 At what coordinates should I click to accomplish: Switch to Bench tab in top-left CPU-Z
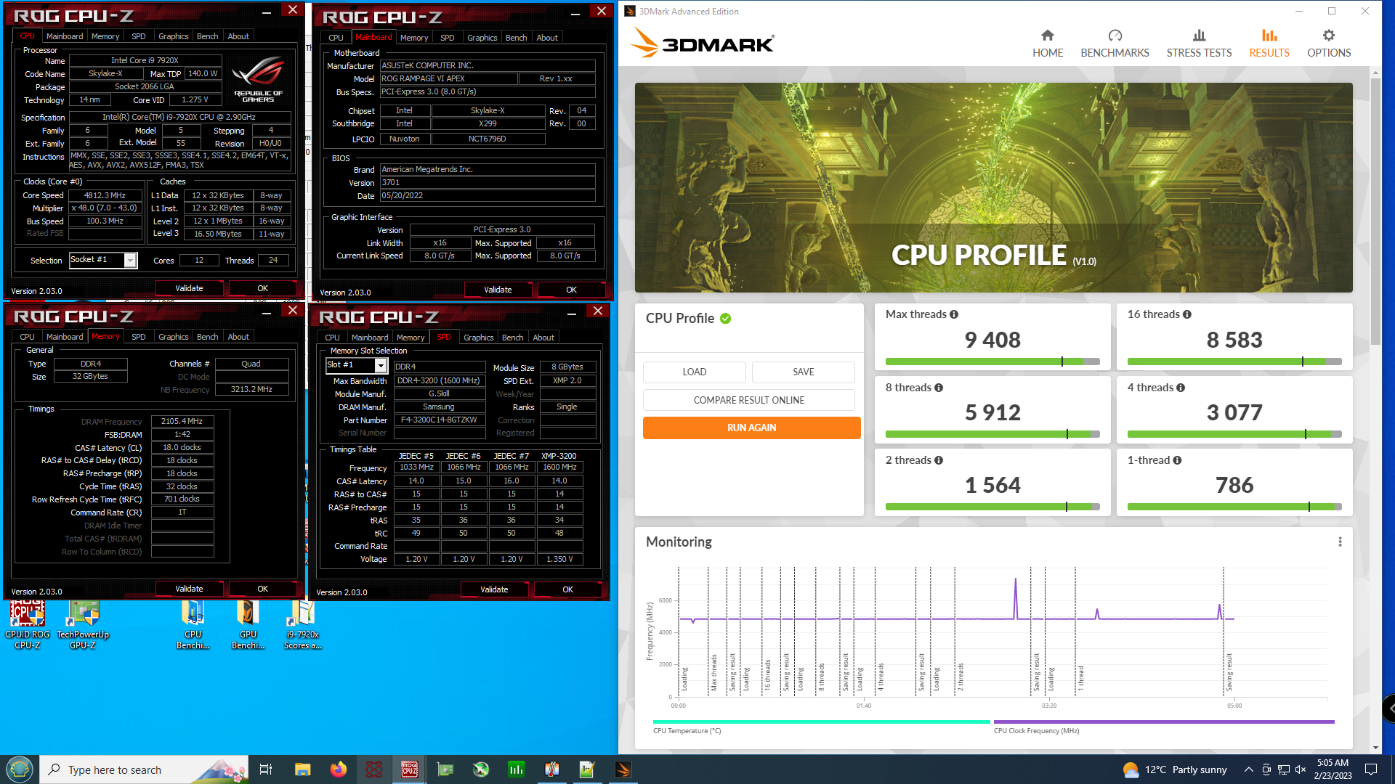(207, 36)
